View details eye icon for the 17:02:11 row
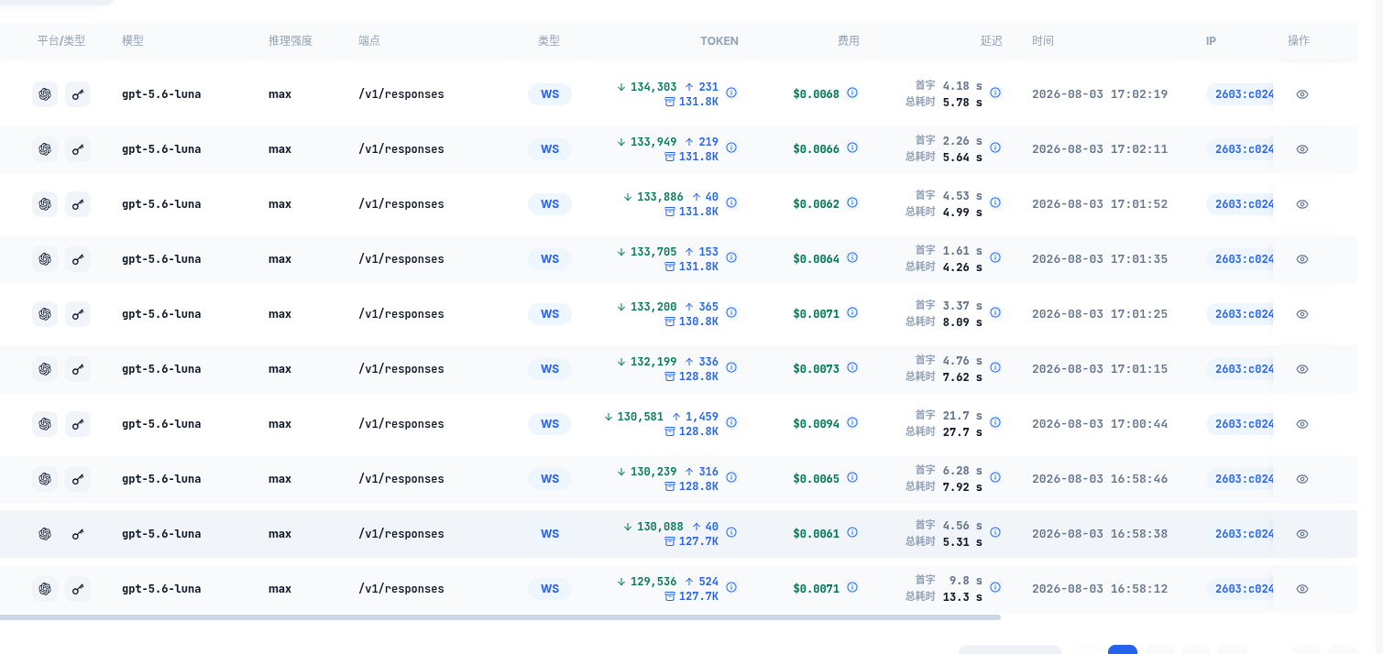 (x=1302, y=149)
